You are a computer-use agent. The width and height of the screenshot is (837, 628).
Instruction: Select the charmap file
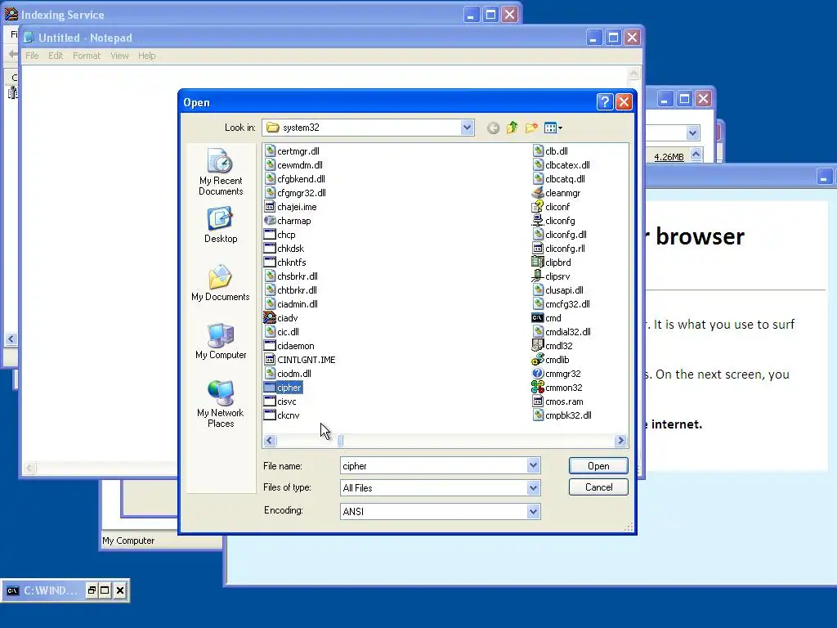click(288, 221)
